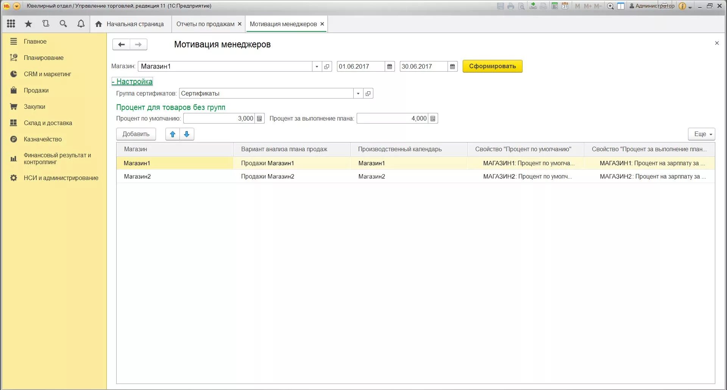
Task: Open the calculator icon in title bar
Action: (555, 6)
